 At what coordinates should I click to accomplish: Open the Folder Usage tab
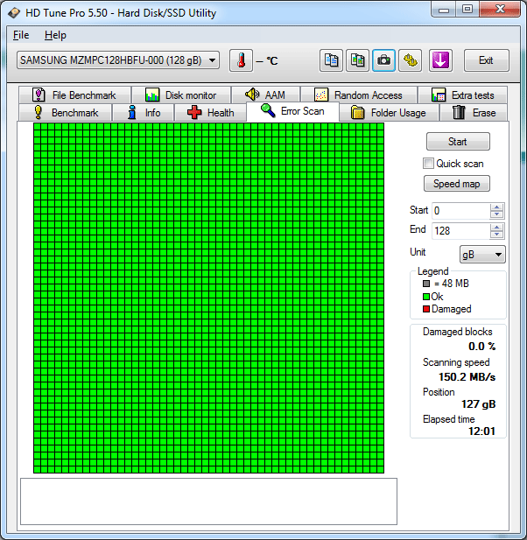tap(389, 113)
